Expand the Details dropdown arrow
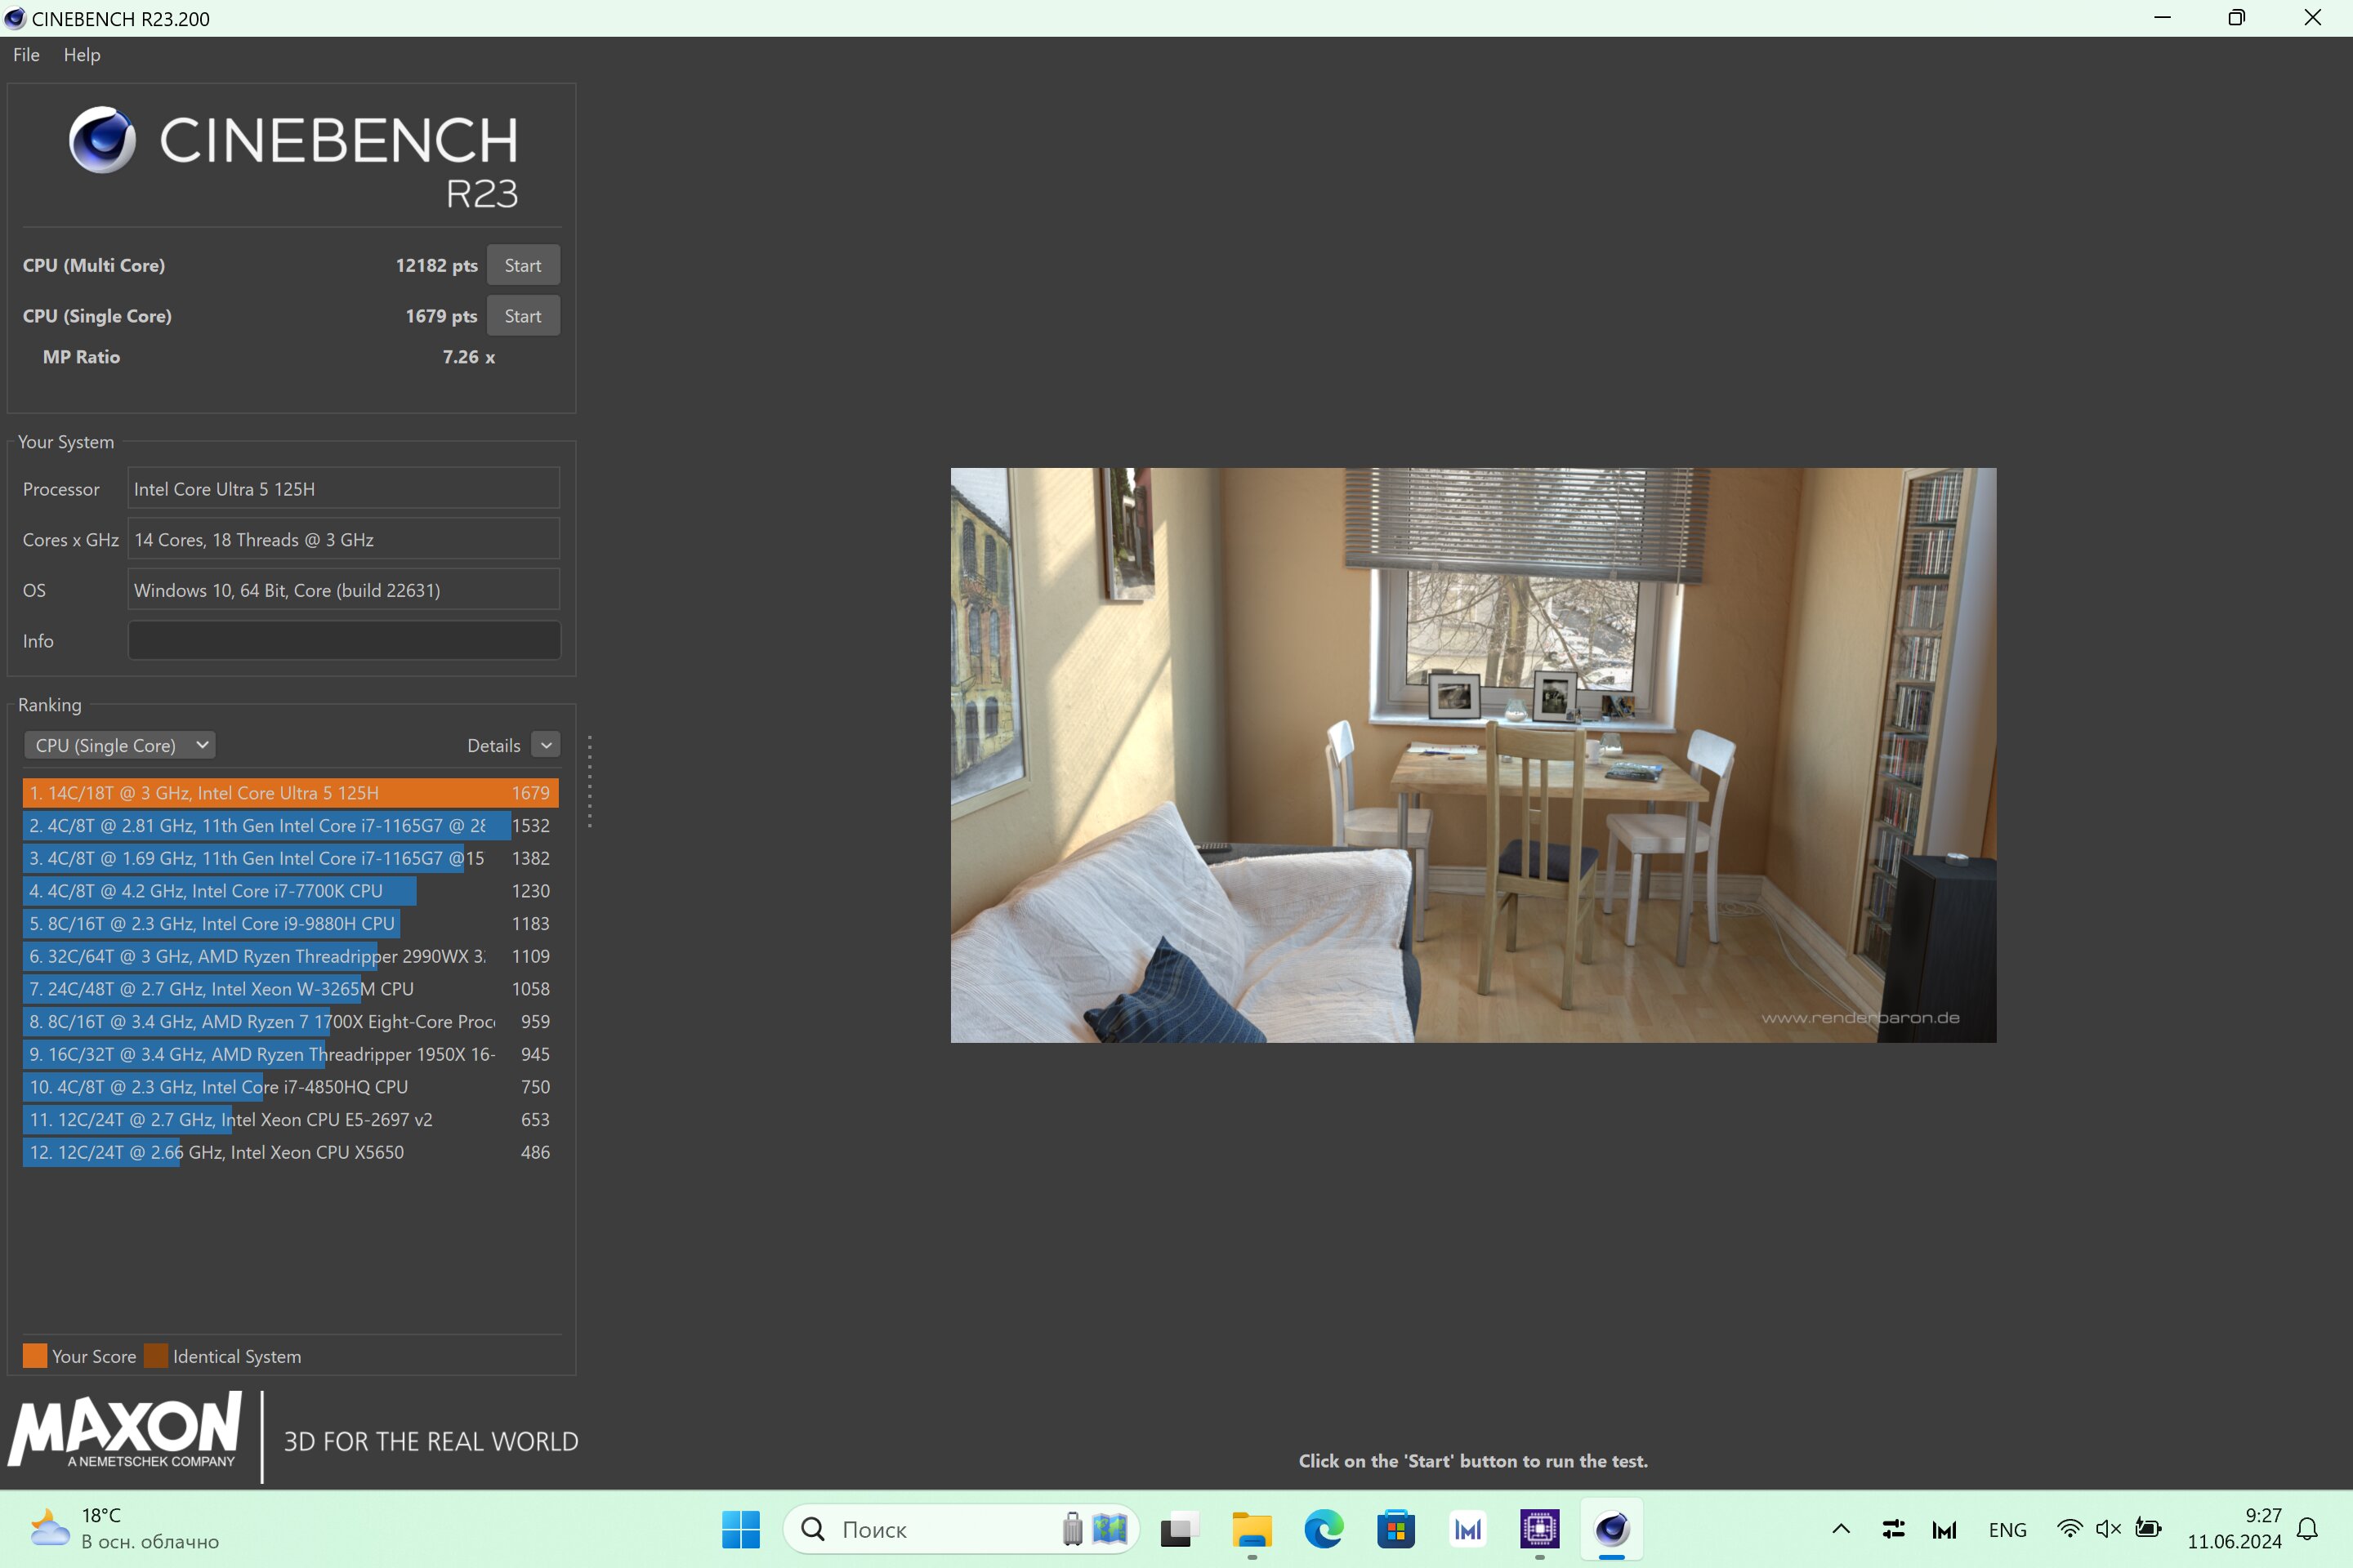This screenshot has width=2353, height=1568. coord(547,745)
